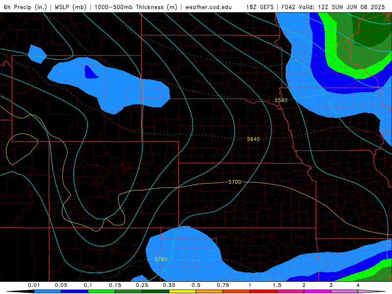Click the '12Z SUN JUN 08 2025' valid time

[x=351, y=7]
